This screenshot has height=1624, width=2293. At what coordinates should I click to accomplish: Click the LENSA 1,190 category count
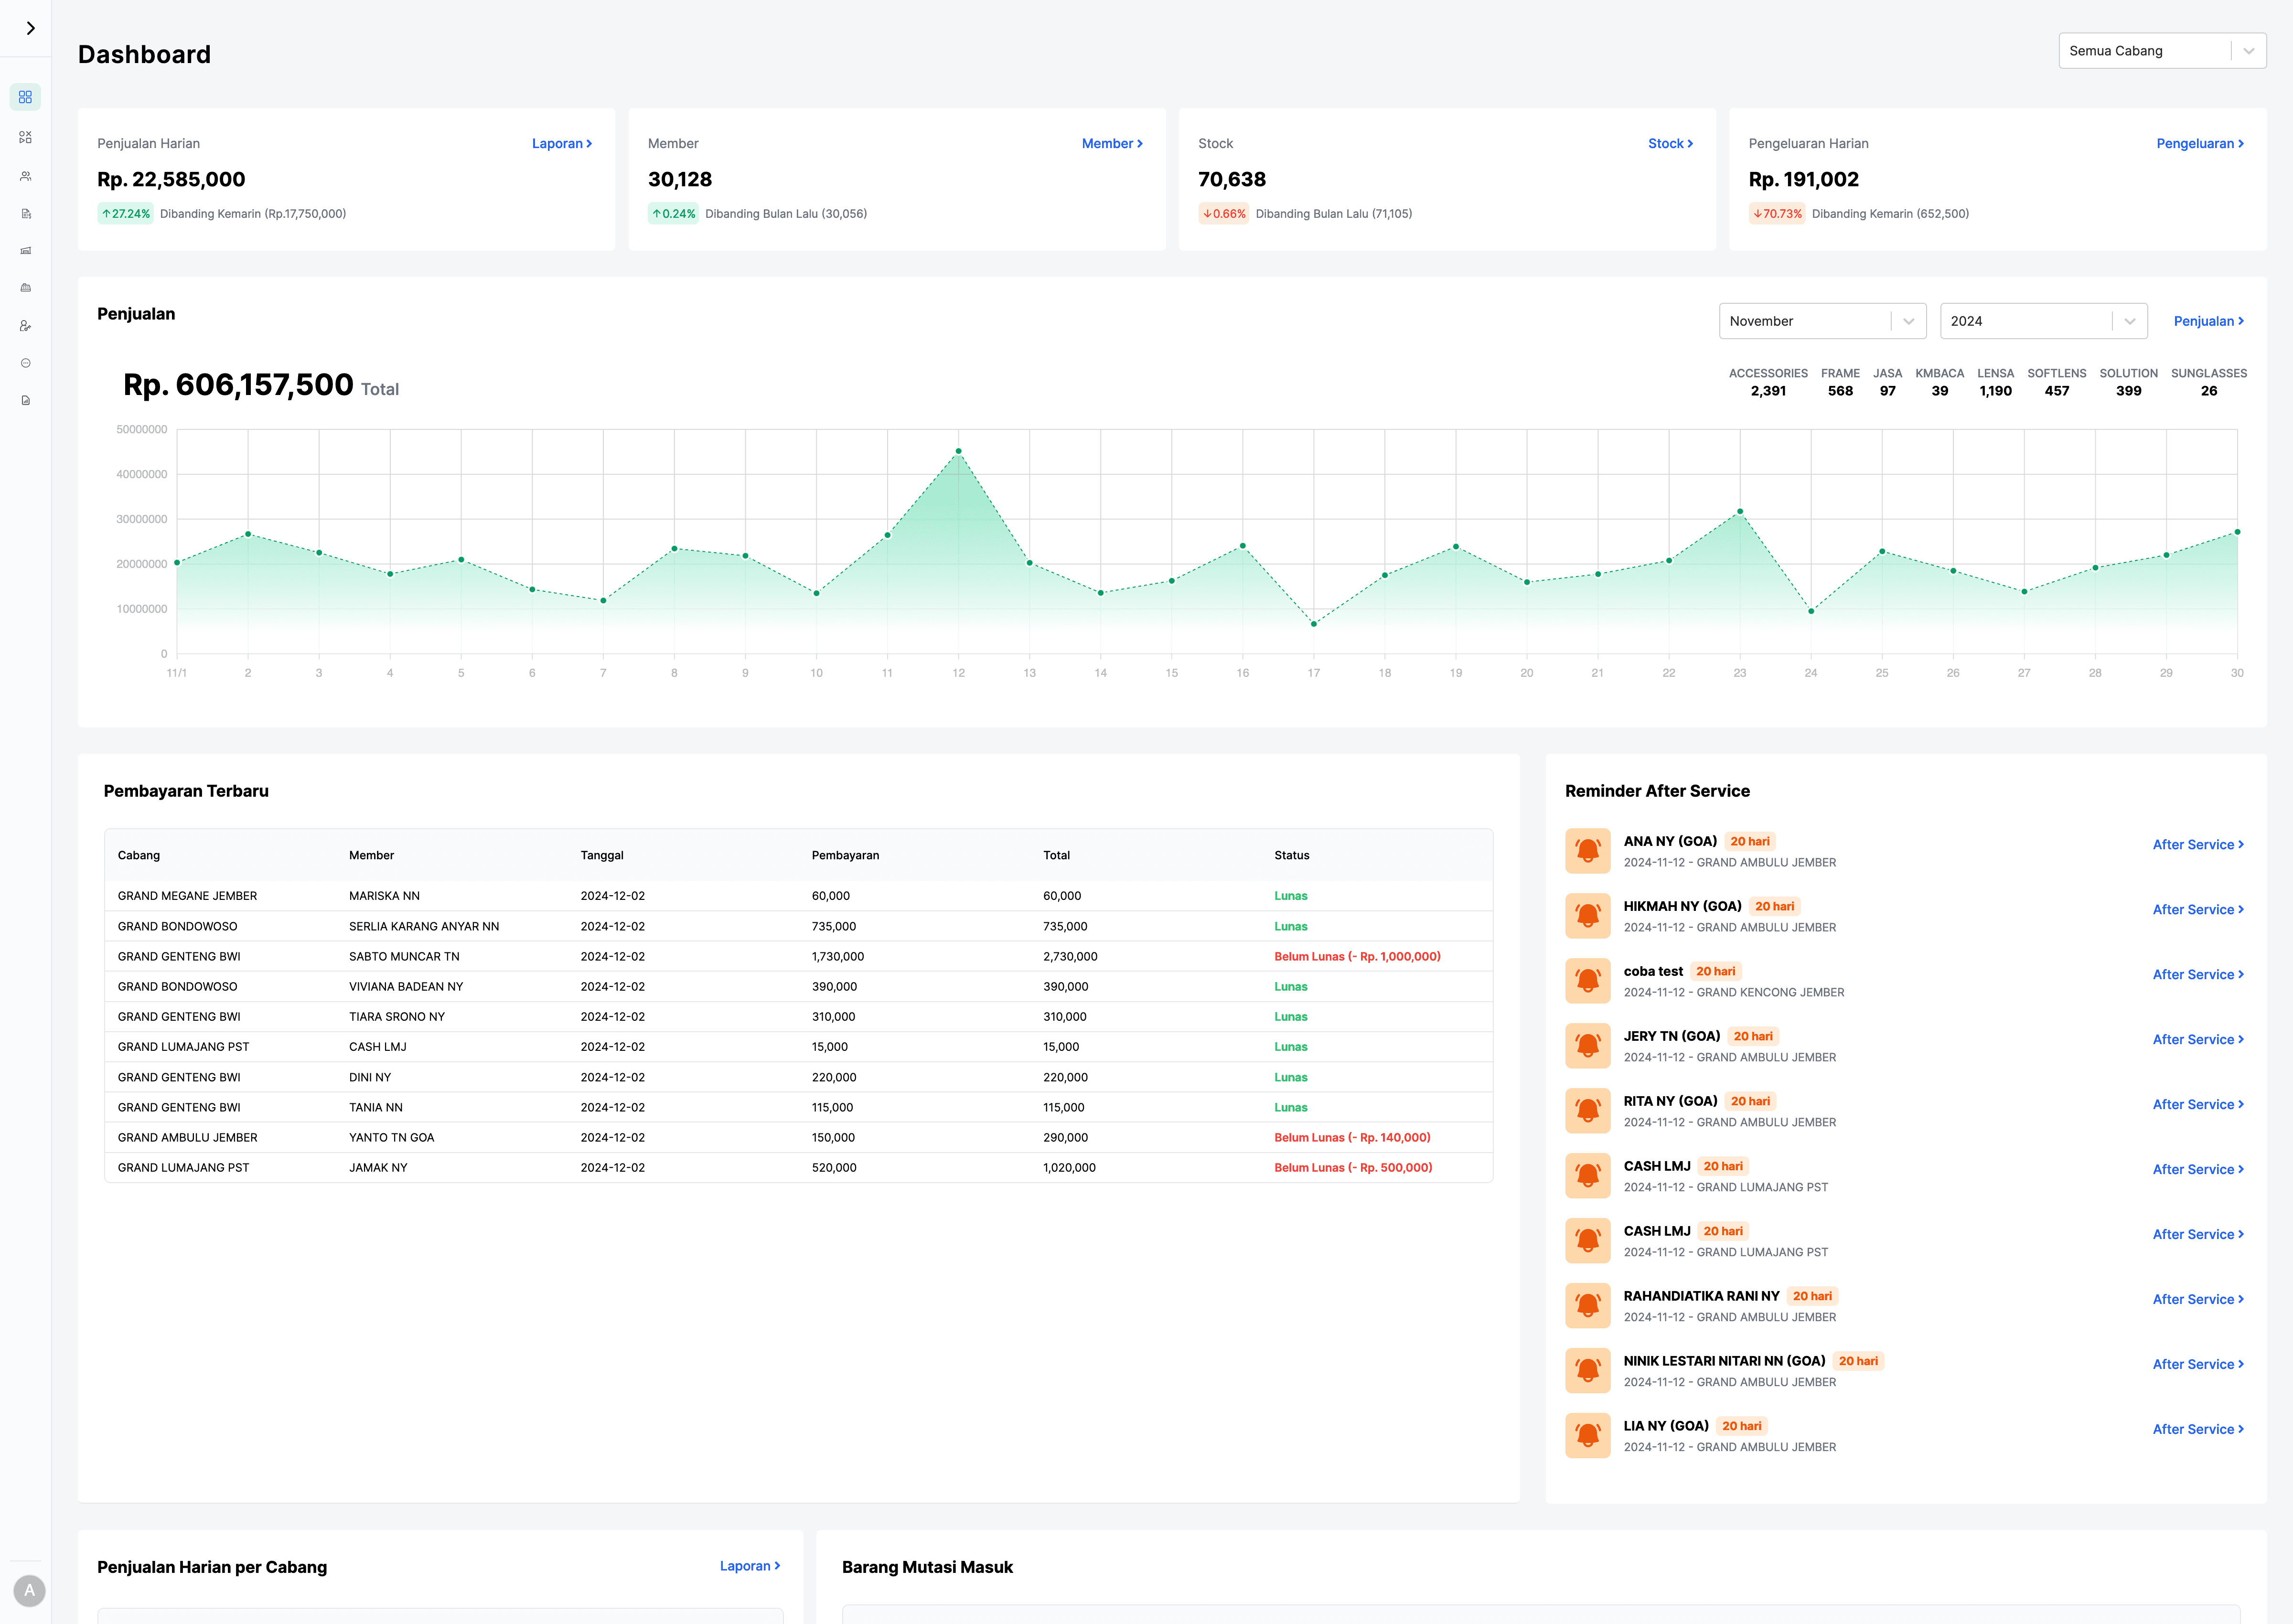[1995, 382]
